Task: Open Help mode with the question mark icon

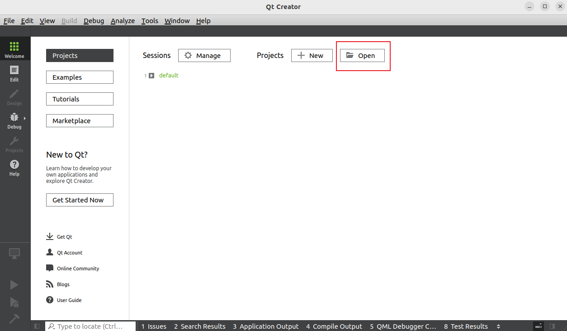Action: click(14, 168)
